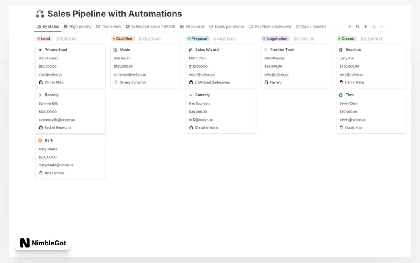
Task: Click the Sales Wizard company icon
Action: click(x=191, y=50)
